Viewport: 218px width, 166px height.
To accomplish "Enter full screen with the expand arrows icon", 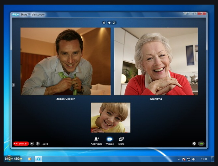I will (x=114, y=23).
